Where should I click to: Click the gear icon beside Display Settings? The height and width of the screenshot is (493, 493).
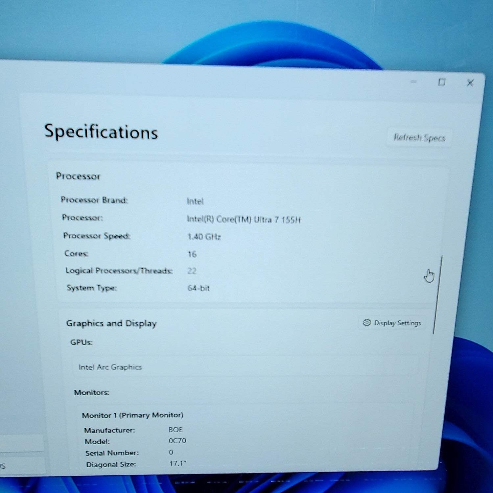[367, 323]
